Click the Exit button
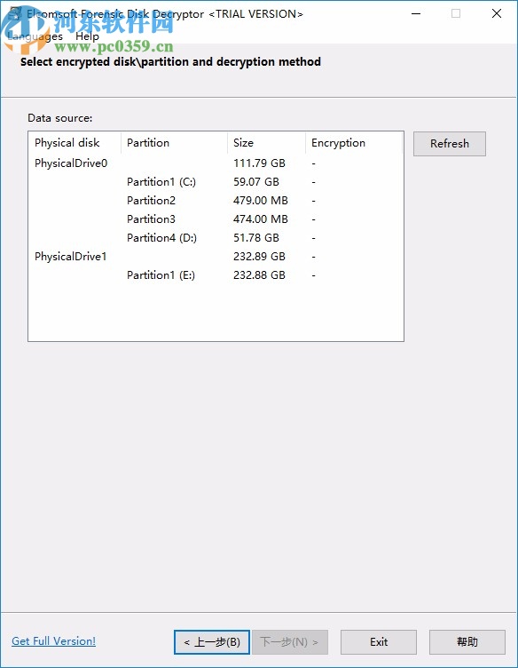Viewport: 518px width, 668px height. tap(379, 641)
